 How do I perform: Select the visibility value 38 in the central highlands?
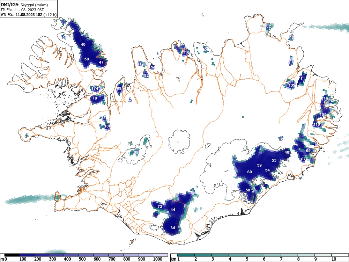click(136, 152)
